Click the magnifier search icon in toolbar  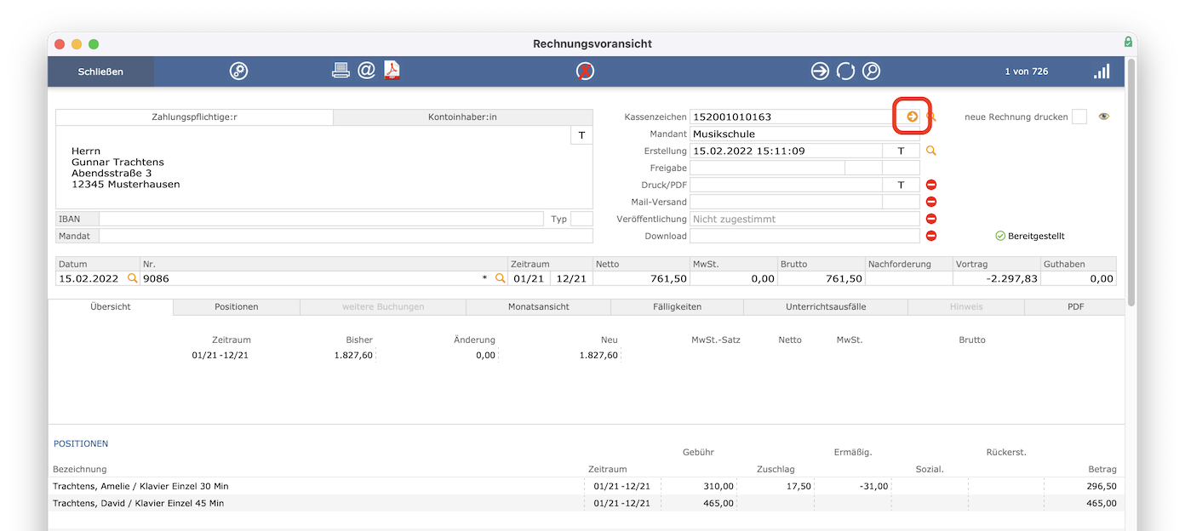point(871,71)
